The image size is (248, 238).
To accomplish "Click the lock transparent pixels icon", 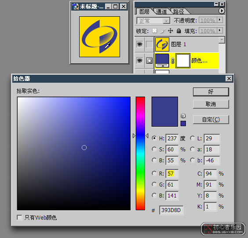I will (154, 31).
